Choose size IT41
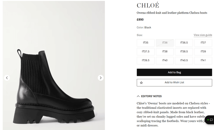This screenshot has height=130, width=214. (x=203, y=60)
